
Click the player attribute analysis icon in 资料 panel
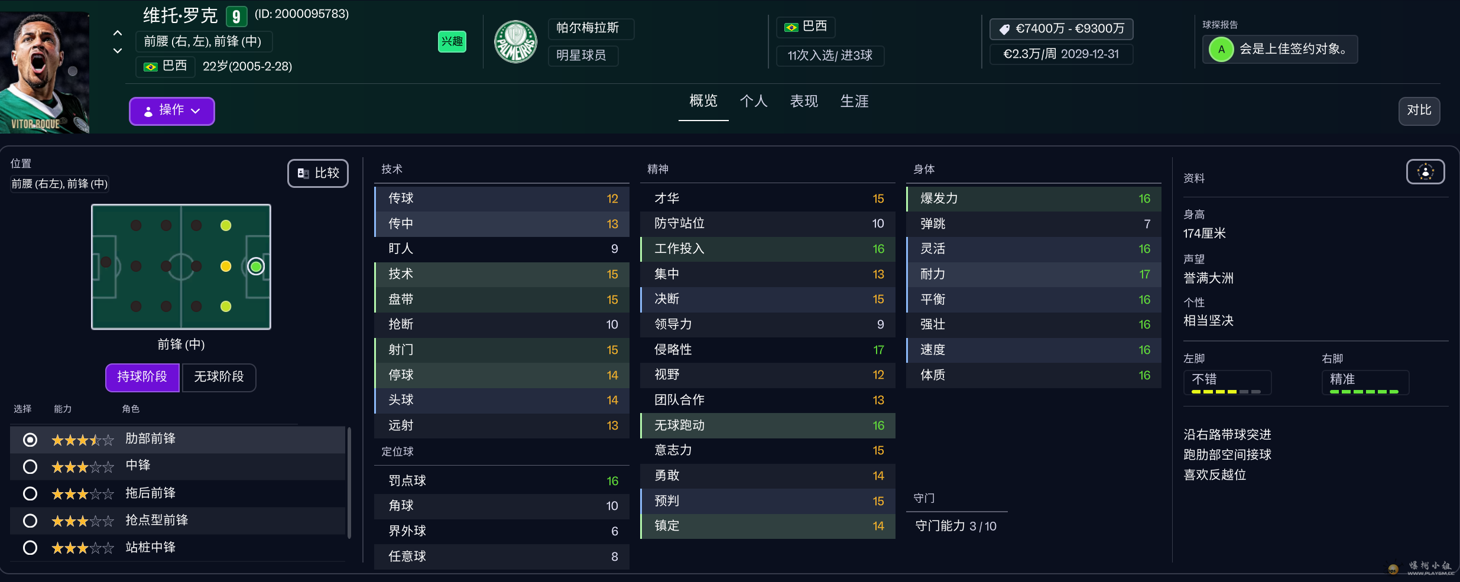coord(1425,172)
